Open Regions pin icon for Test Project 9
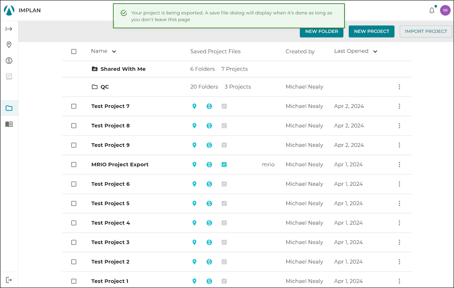The height and width of the screenshot is (288, 454). (194, 145)
